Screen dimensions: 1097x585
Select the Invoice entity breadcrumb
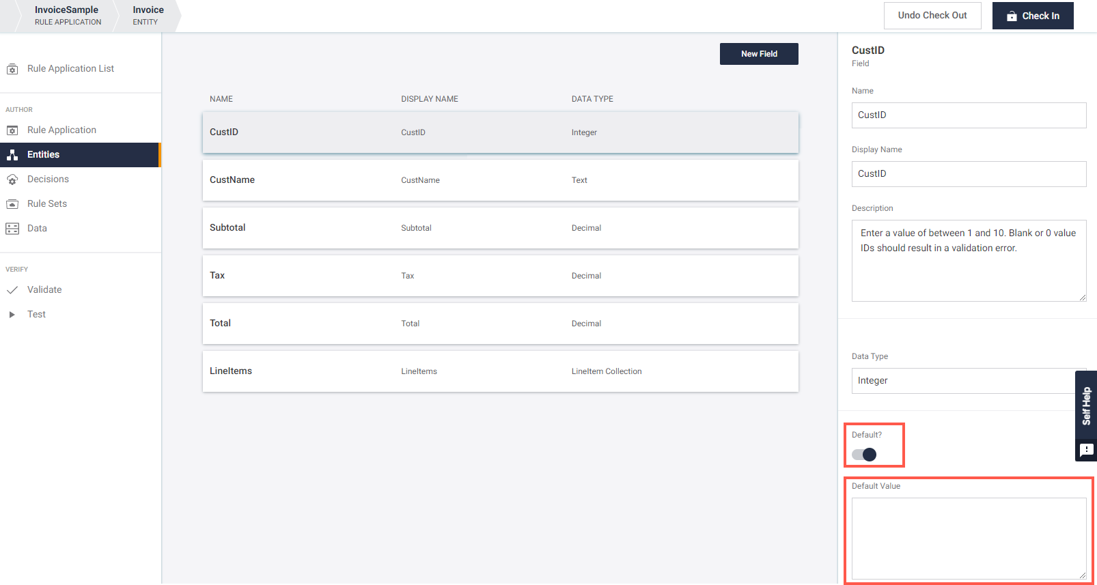(x=148, y=16)
